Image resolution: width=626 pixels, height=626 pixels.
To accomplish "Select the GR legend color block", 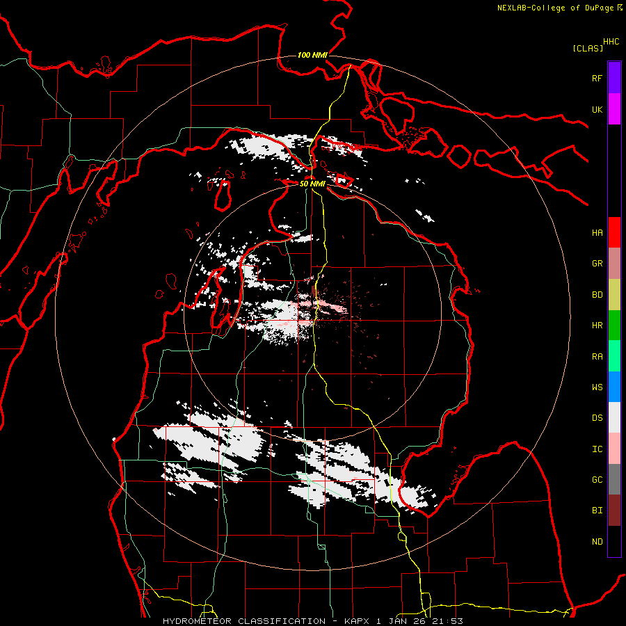I will [x=614, y=264].
